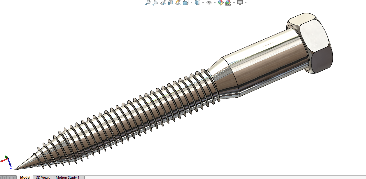
Task: Expand the Apply Scene dropdown arrow
Action: (234, 3)
